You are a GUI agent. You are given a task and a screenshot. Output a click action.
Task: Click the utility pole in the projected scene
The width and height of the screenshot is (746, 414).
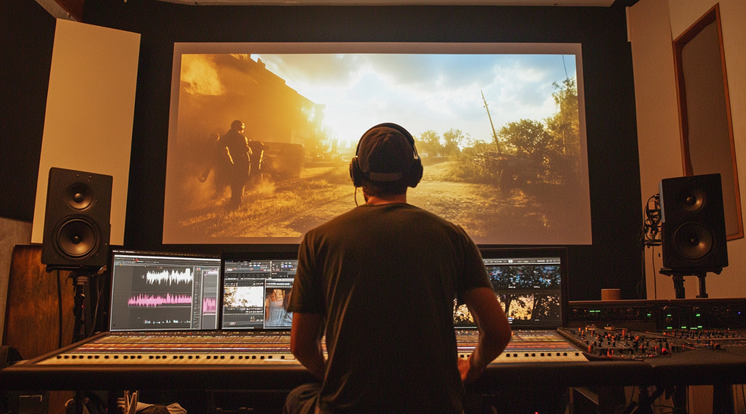coord(492,122)
